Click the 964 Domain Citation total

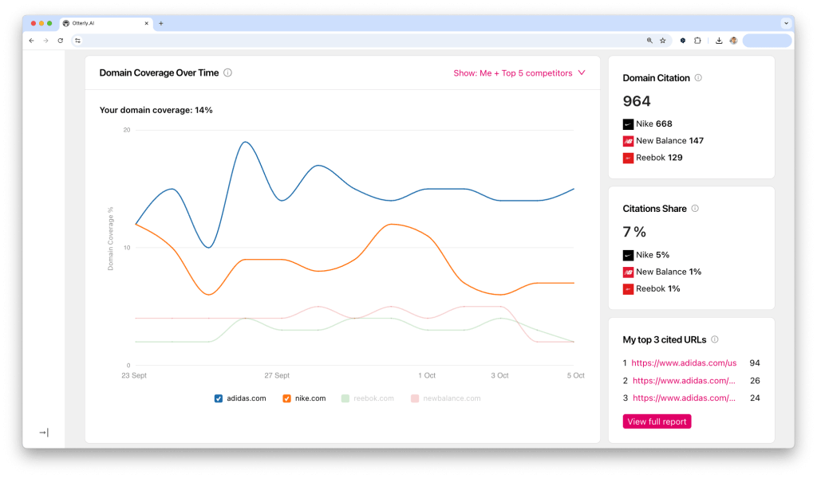pyautogui.click(x=637, y=101)
